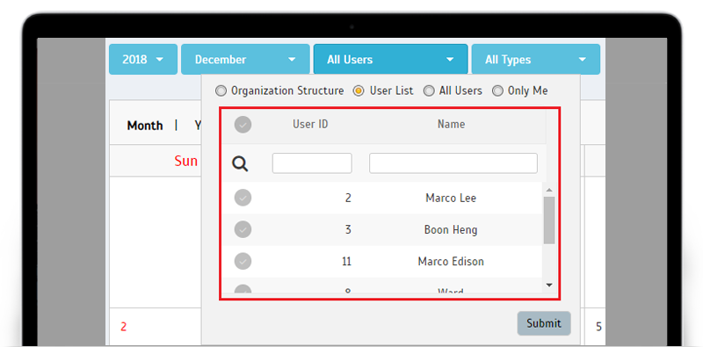The height and width of the screenshot is (347, 703).
Task: Check the Marco Edison row circle
Action: pos(243,262)
